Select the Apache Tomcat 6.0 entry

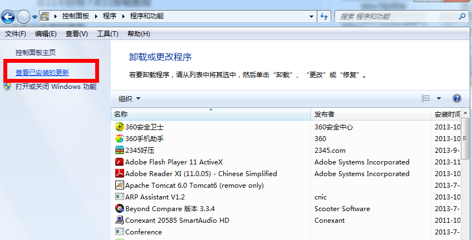point(194,185)
